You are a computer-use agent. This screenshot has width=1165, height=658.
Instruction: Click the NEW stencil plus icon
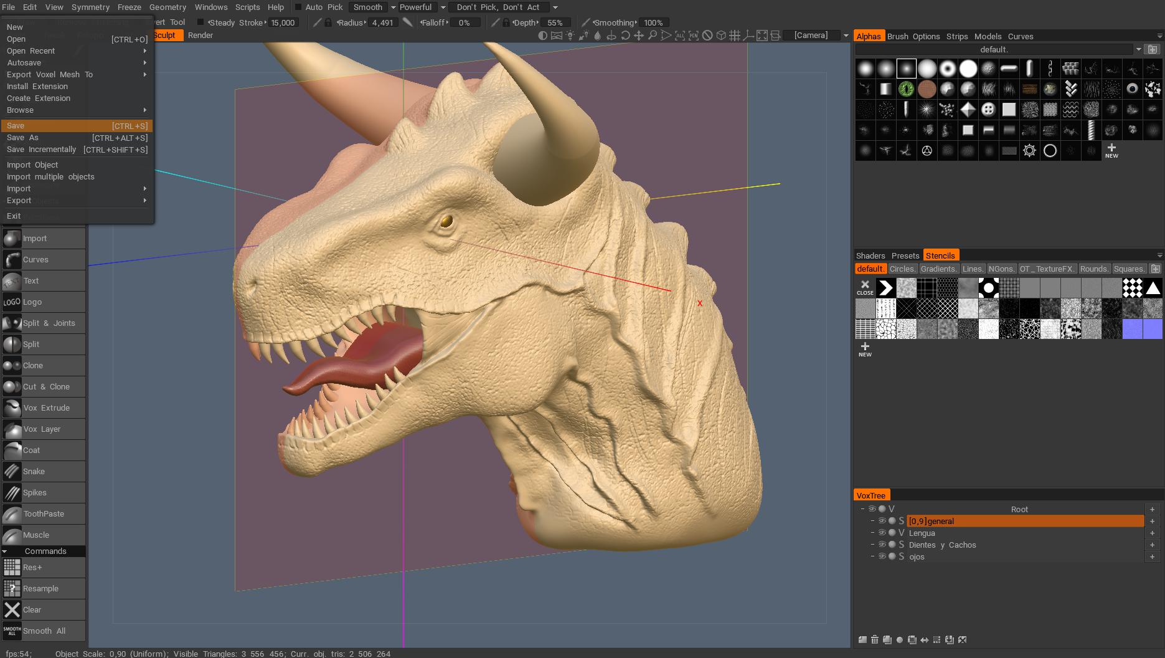pyautogui.click(x=865, y=349)
